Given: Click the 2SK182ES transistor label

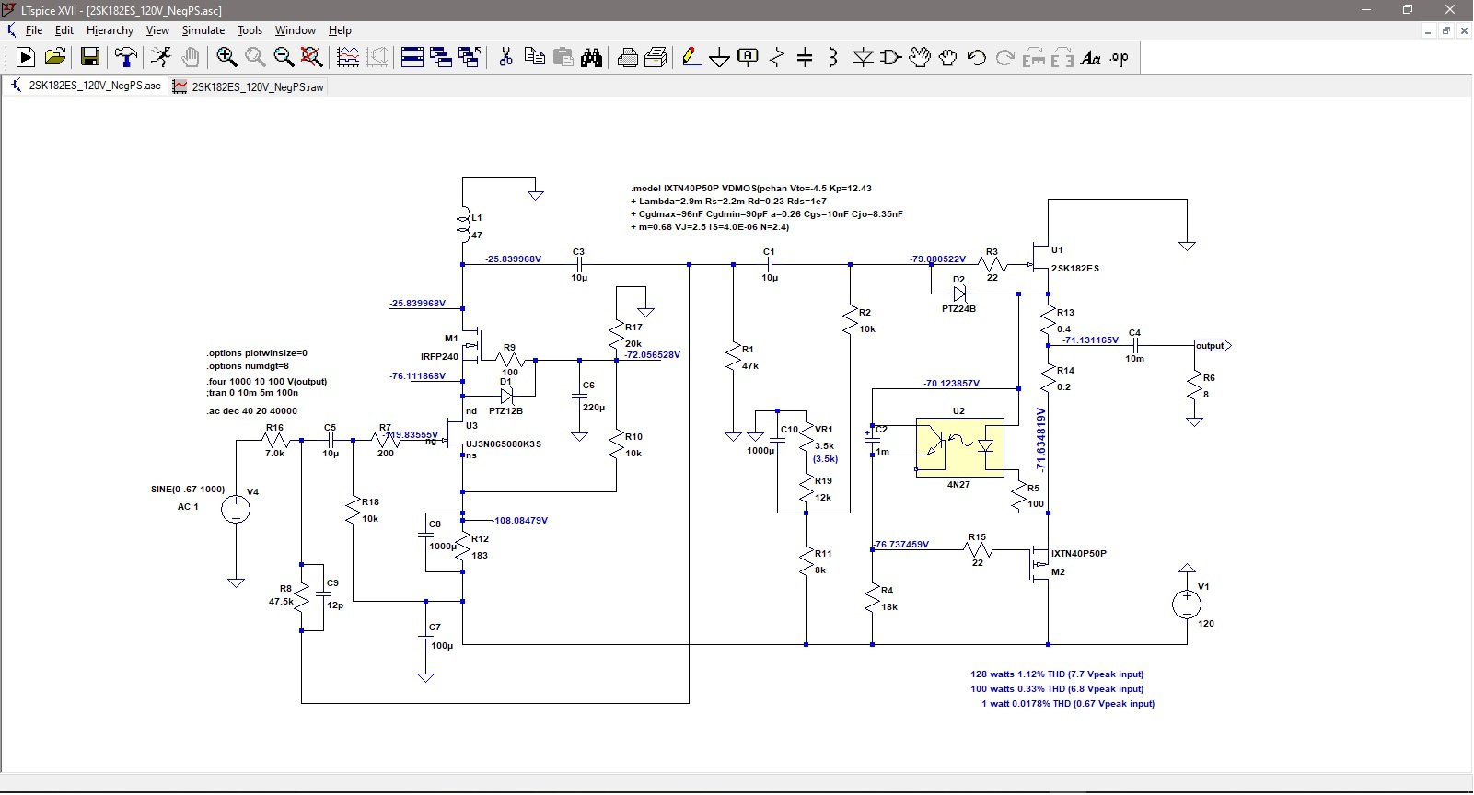Looking at the screenshot, I should [x=1075, y=268].
